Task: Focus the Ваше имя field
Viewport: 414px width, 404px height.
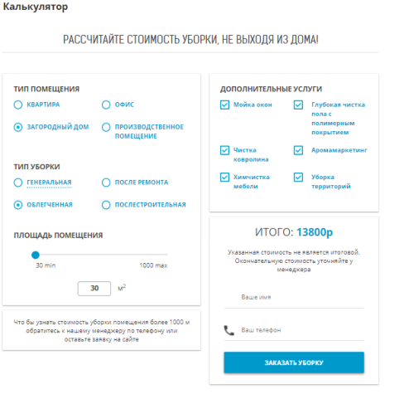Action: point(294,297)
